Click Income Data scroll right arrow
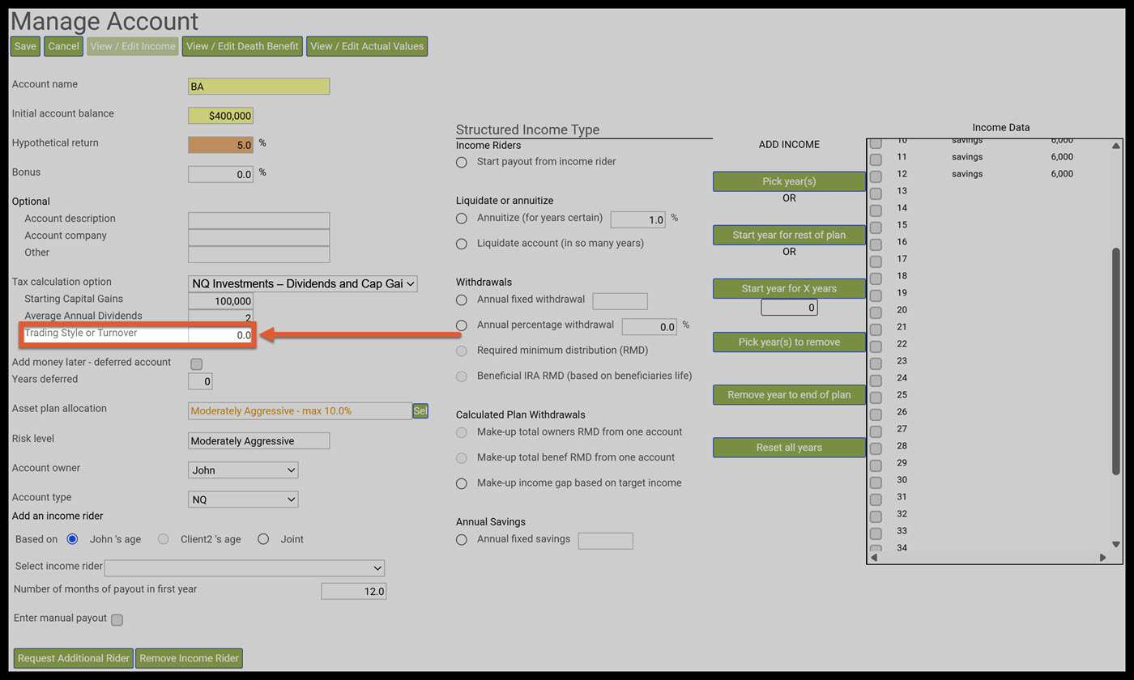The width and height of the screenshot is (1134, 680). click(1102, 557)
